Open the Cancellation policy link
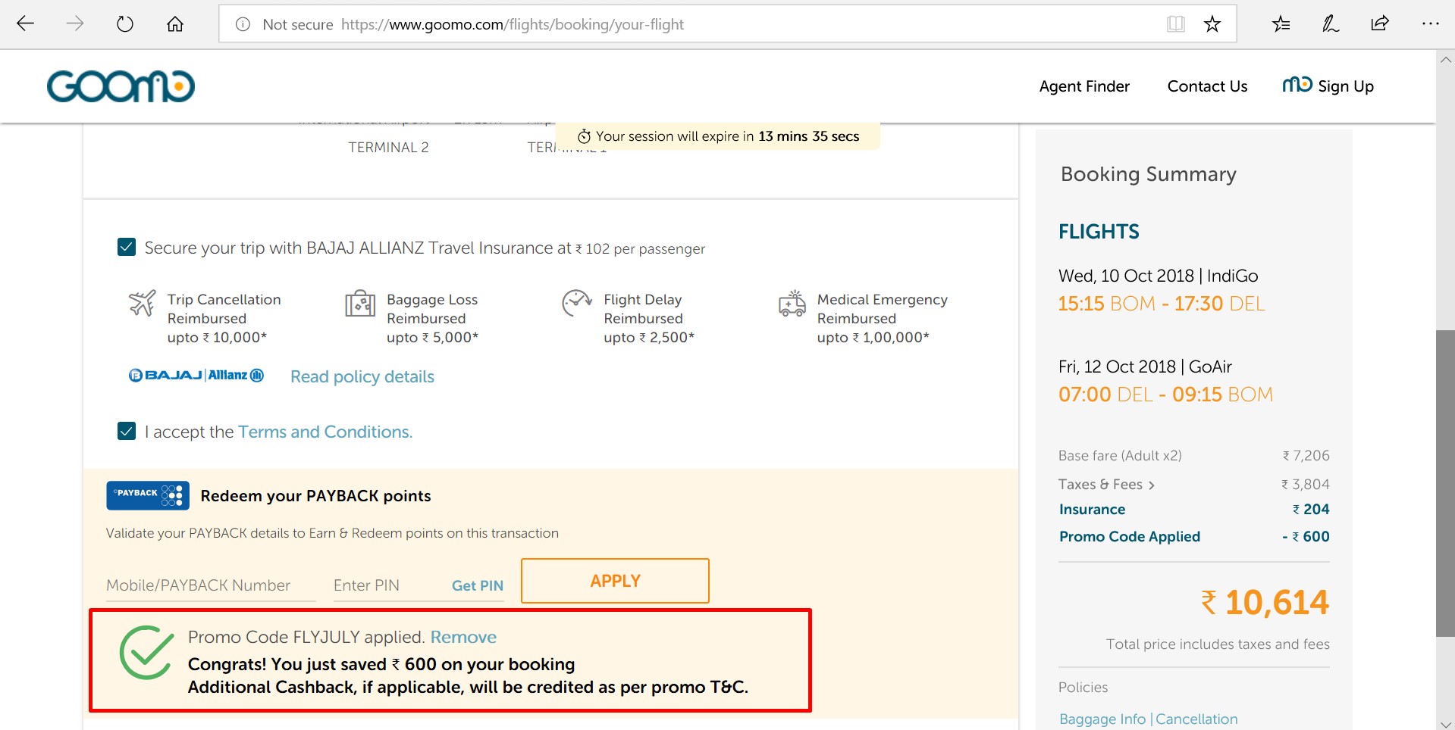The height and width of the screenshot is (730, 1455). pyautogui.click(x=1196, y=719)
